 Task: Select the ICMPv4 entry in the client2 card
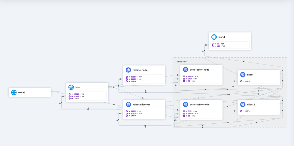click(247, 111)
